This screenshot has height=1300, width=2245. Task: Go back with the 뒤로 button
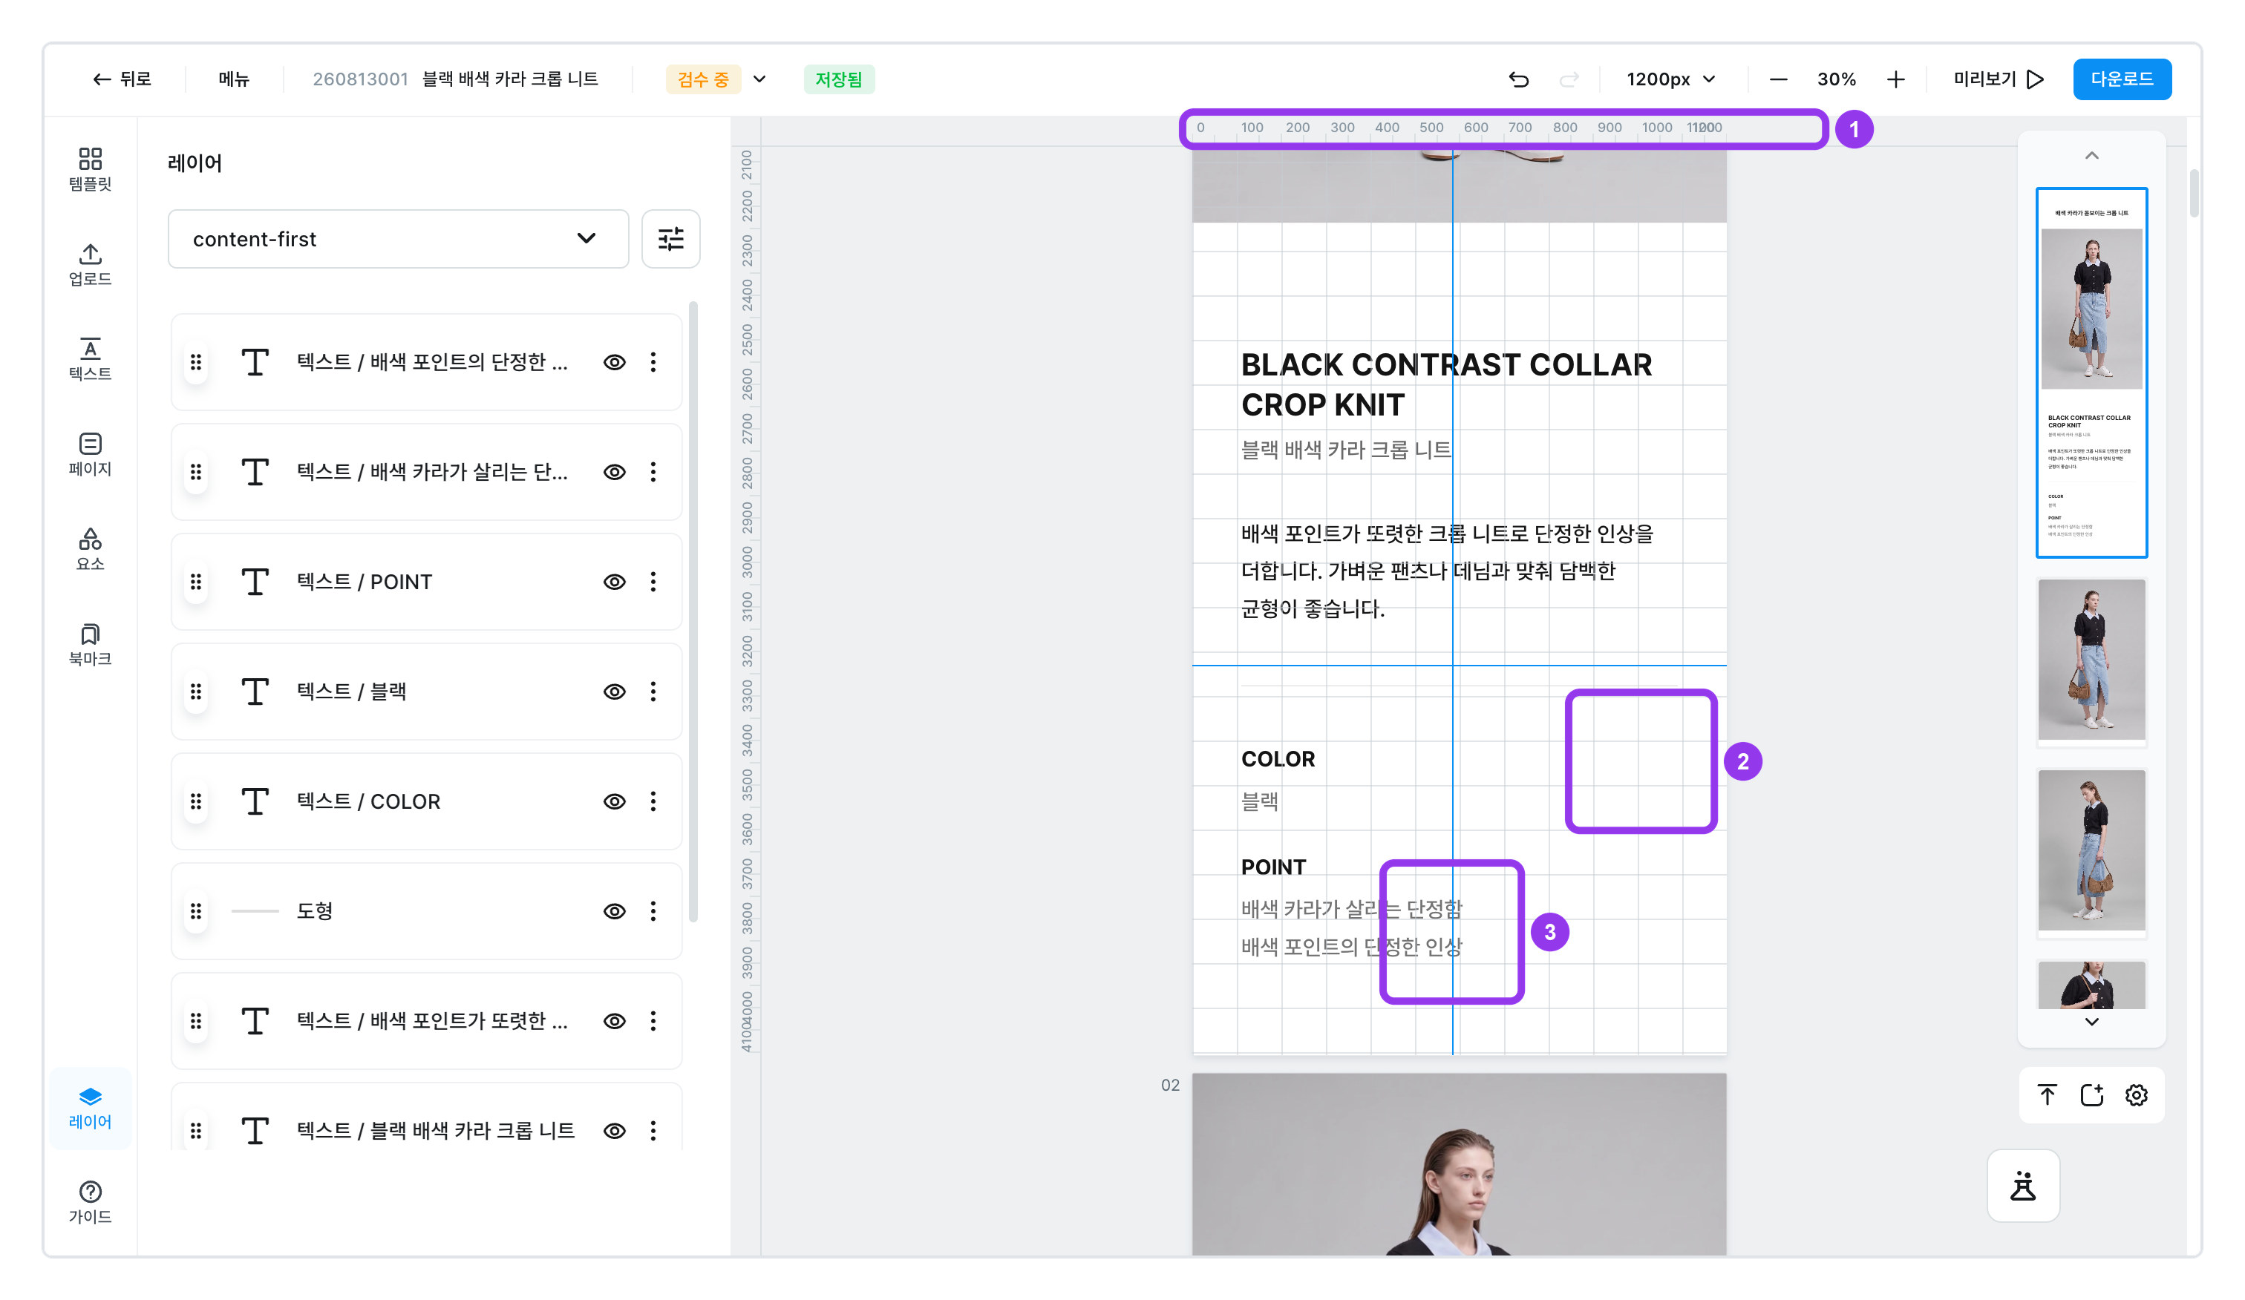click(122, 79)
